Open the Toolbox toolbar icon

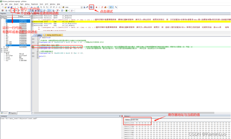pyautogui.click(x=72, y=11)
